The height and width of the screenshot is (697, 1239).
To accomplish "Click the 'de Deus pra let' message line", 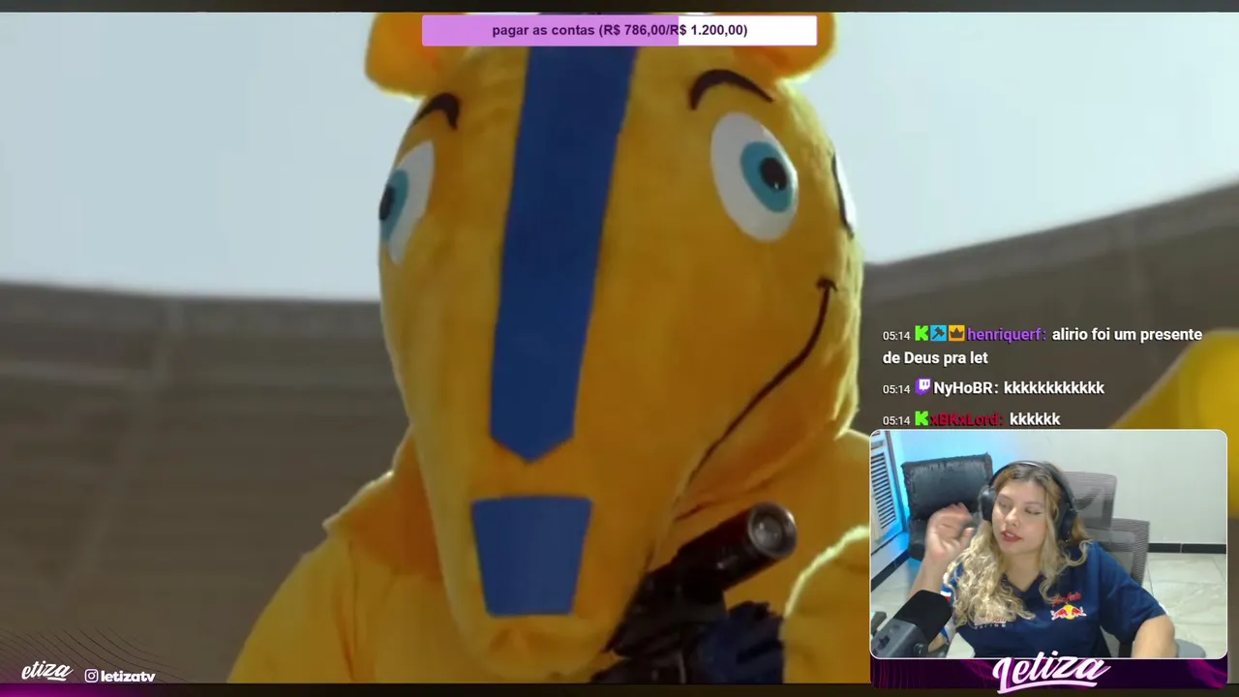I will (x=935, y=357).
